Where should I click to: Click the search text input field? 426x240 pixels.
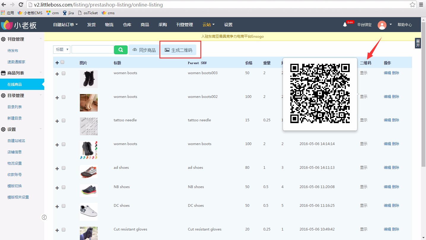point(93,50)
